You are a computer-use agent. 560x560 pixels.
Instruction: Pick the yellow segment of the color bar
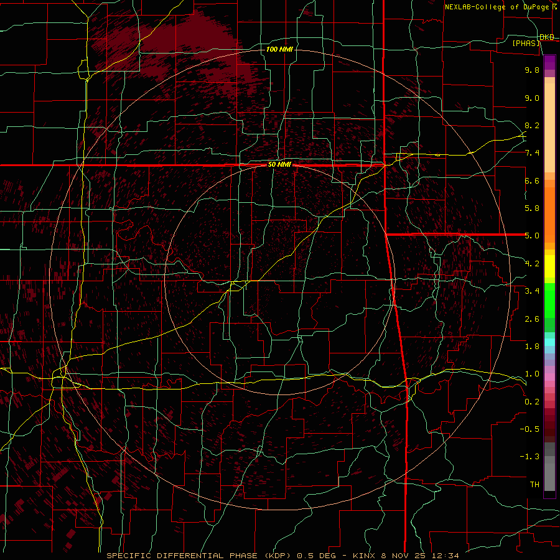(x=549, y=266)
